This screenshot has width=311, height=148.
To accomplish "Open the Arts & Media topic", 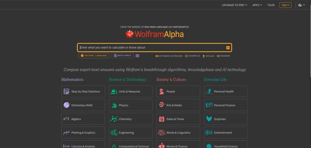I will point(178,105).
